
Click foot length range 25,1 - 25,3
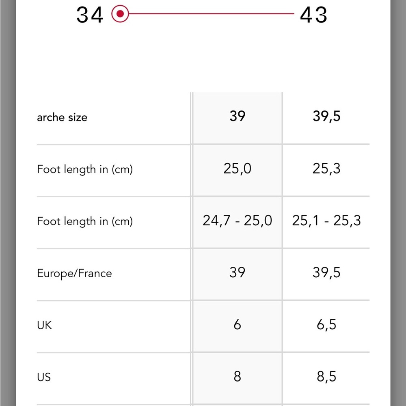tap(326, 221)
